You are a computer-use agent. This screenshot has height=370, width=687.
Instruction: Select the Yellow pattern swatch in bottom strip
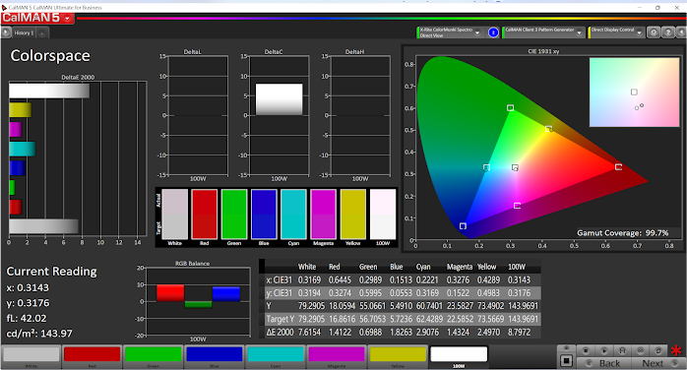[x=398, y=354]
